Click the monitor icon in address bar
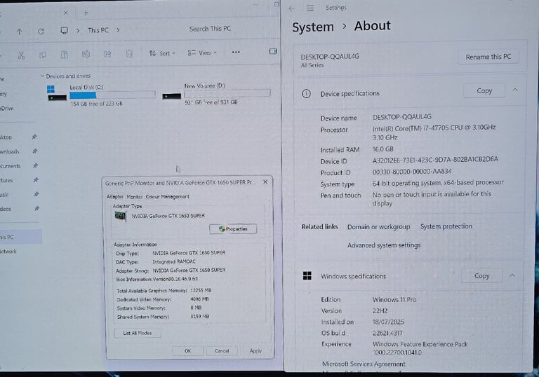The image size is (539, 377). pos(64,31)
